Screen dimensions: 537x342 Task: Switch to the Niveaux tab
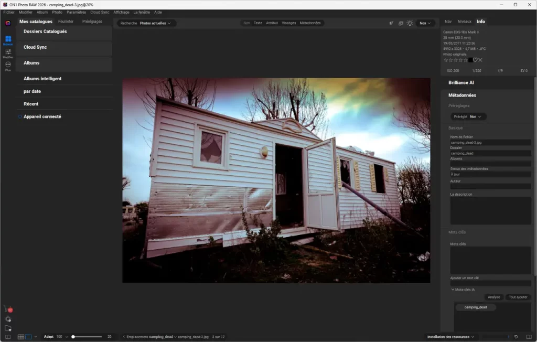click(x=465, y=22)
